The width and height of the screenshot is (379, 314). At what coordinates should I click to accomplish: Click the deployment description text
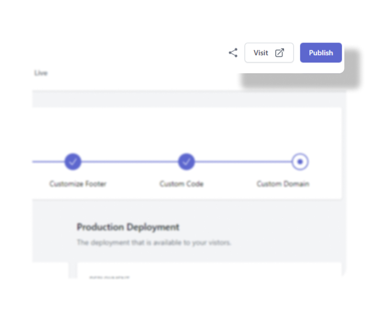[x=154, y=242]
